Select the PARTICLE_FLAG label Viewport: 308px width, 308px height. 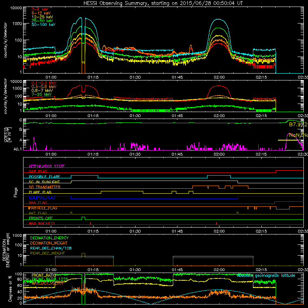coord(43,208)
